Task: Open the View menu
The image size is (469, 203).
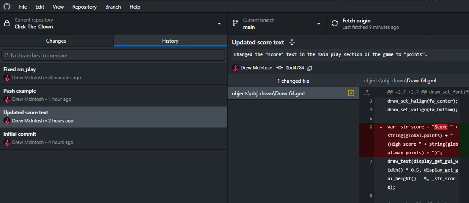Action: (58, 6)
